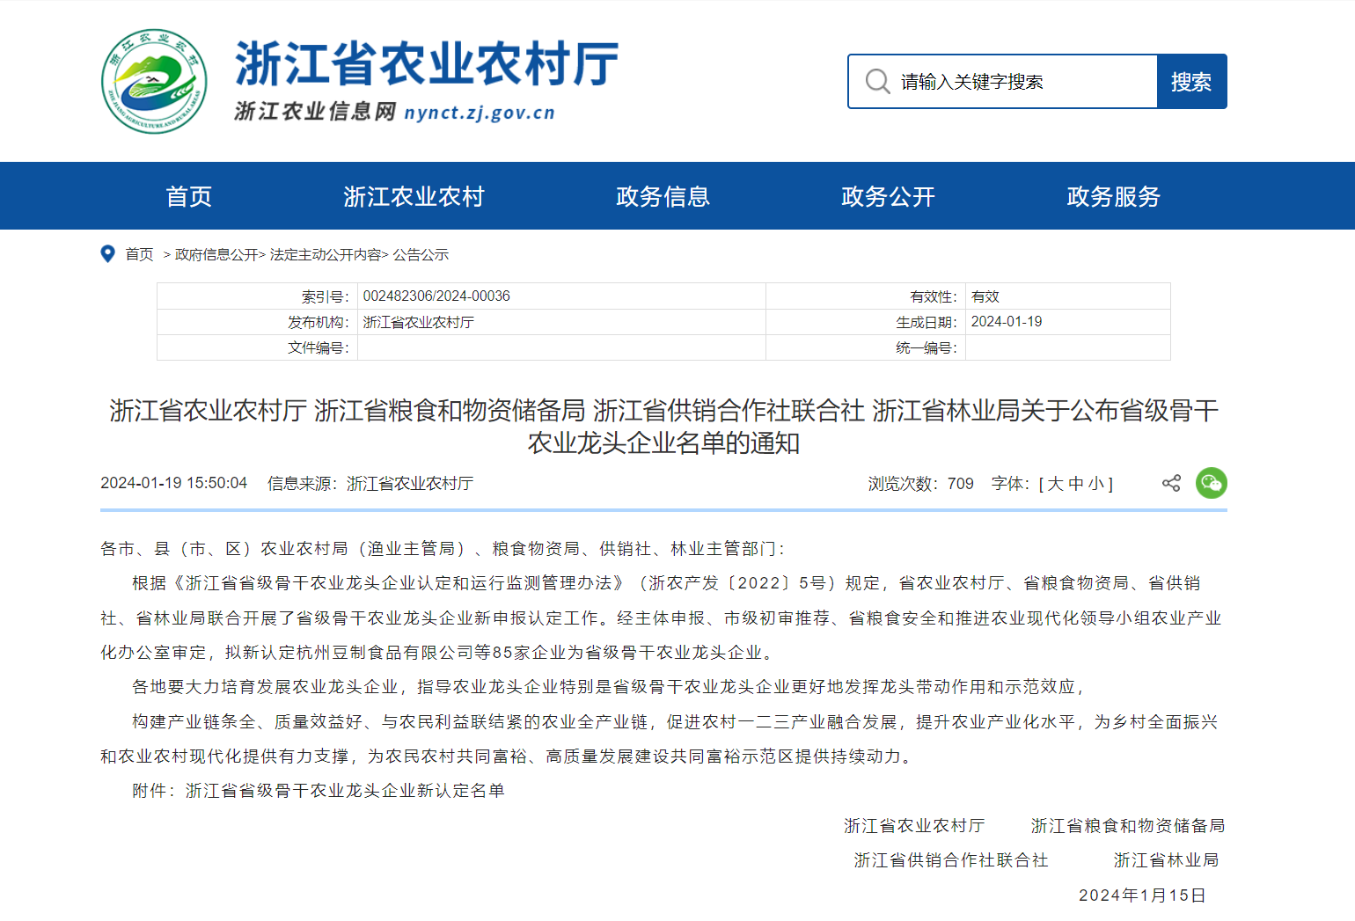Open the 政务服务 navigation menu item
1355x921 pixels.
(1114, 196)
